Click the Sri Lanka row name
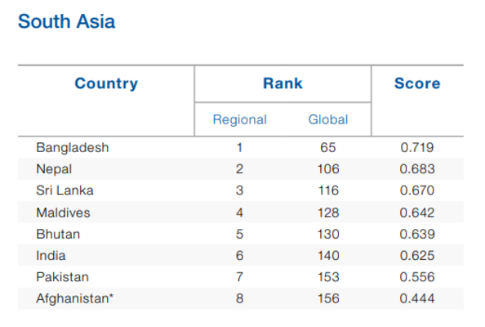 pos(65,190)
